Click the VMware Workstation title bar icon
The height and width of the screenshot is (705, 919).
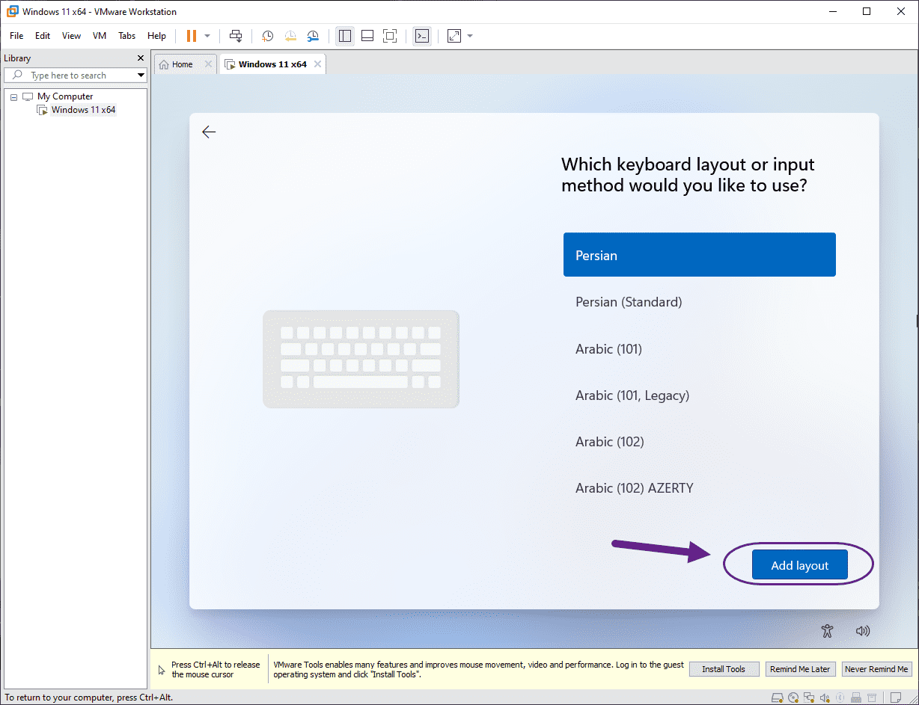(12, 11)
